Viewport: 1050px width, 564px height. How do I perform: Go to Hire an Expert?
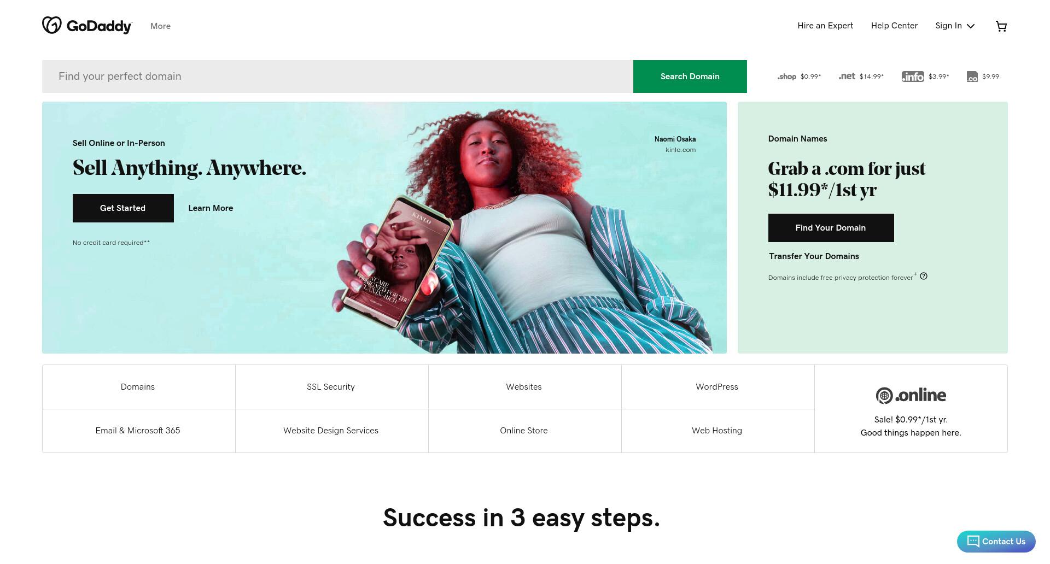tap(825, 26)
